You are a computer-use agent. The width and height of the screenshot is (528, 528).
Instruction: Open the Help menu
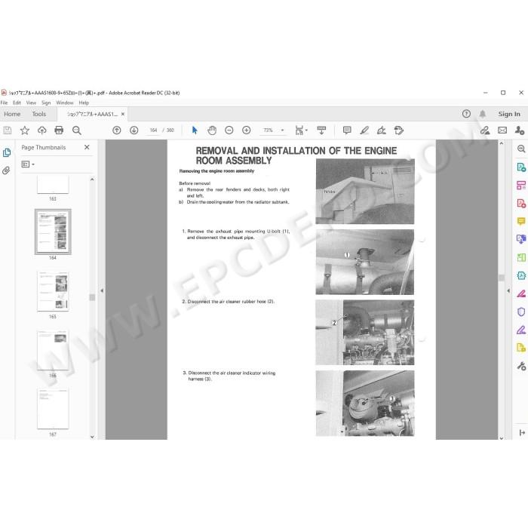84,103
